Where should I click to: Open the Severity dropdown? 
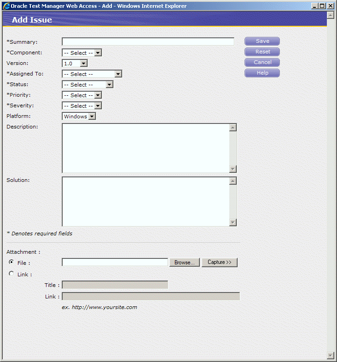pos(81,106)
